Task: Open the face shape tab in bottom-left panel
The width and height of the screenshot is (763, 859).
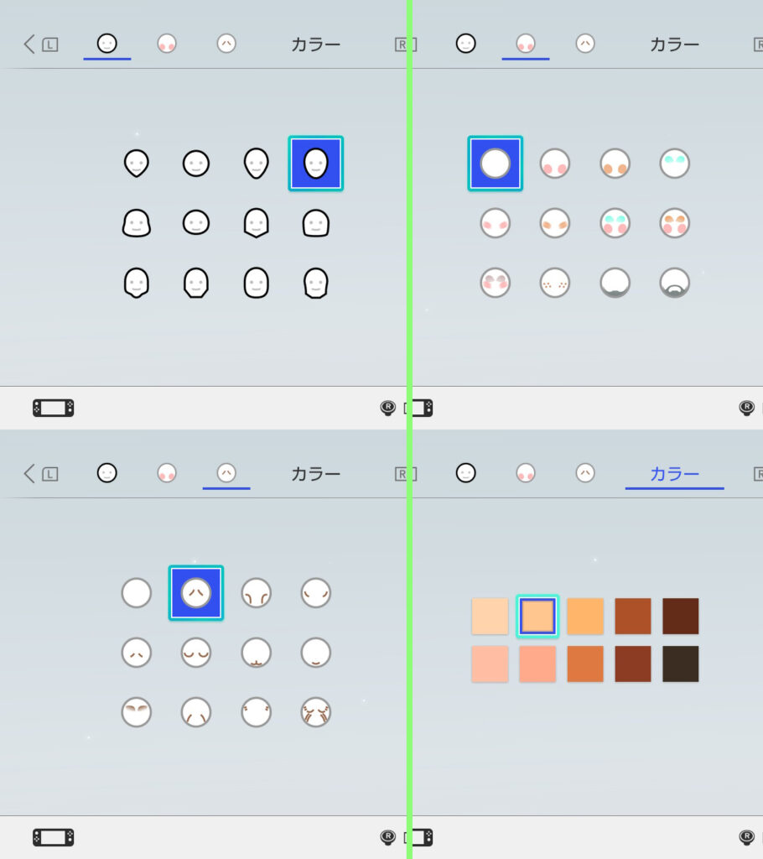Action: tap(106, 473)
